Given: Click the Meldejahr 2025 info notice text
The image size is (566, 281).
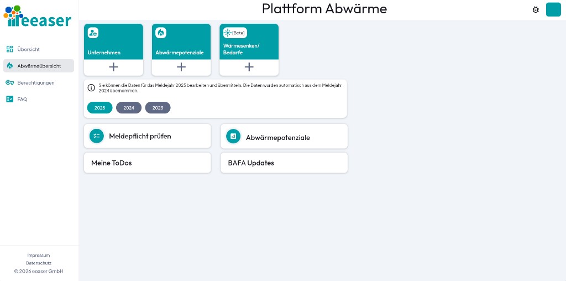Looking at the screenshot, I should pos(220,88).
